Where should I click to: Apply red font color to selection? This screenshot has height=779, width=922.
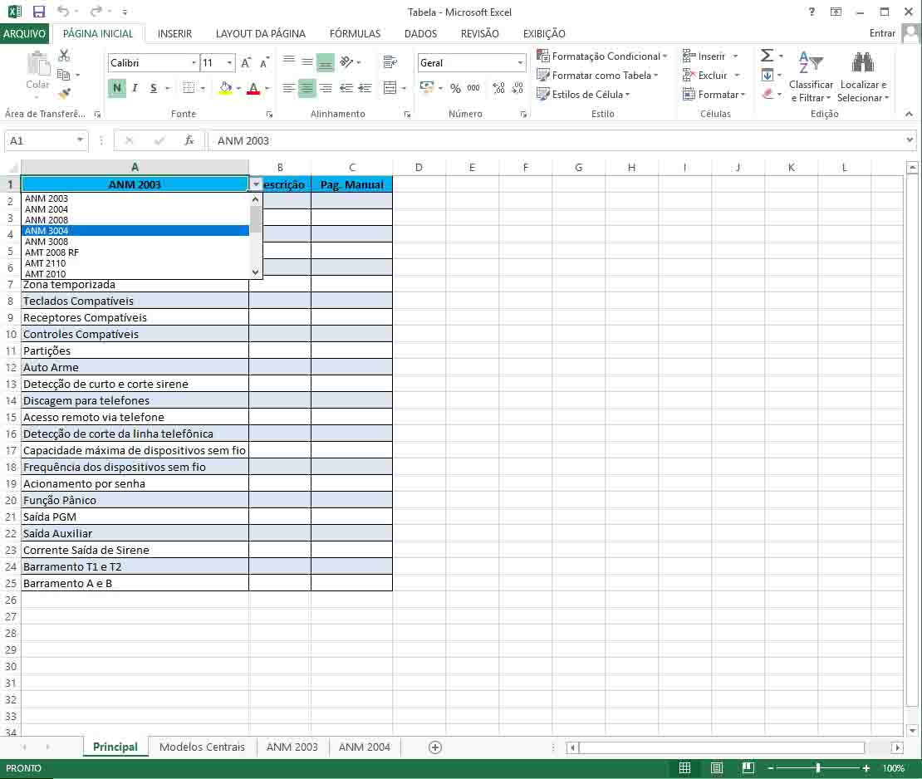(x=253, y=88)
